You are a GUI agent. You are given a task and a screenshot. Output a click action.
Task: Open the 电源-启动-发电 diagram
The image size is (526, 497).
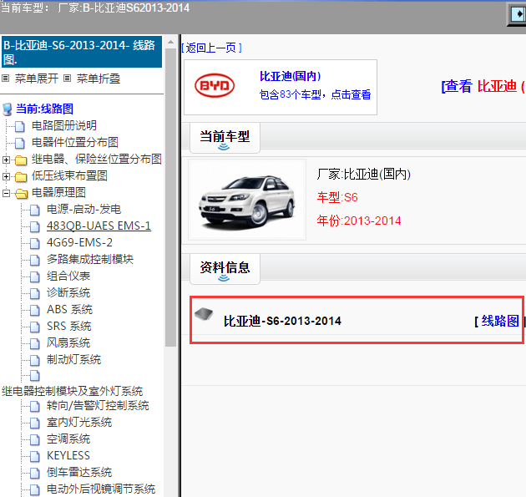[x=83, y=210]
